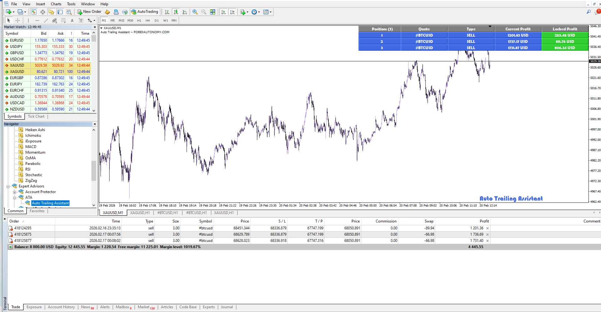This screenshot has height=312, width=601.
Task: Select XAUUSD row in Market Watch
Action: [x=48, y=65]
